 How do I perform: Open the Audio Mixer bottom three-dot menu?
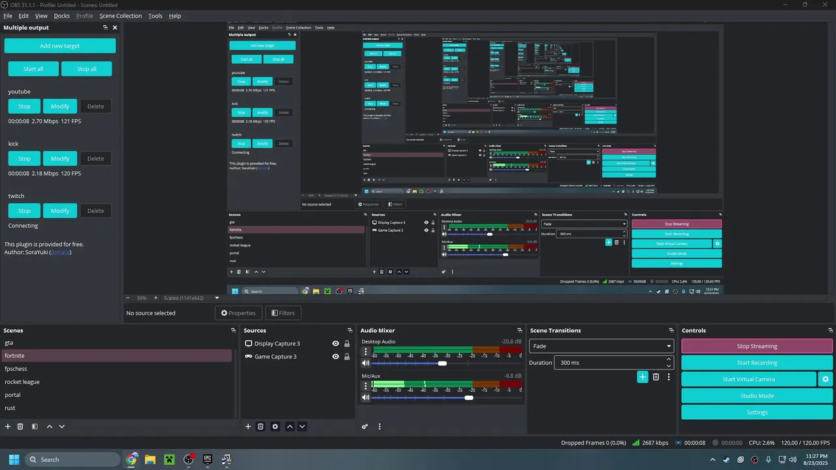[379, 426]
